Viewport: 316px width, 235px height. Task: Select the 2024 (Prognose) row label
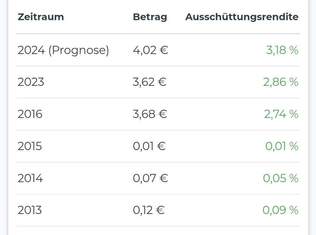click(63, 50)
